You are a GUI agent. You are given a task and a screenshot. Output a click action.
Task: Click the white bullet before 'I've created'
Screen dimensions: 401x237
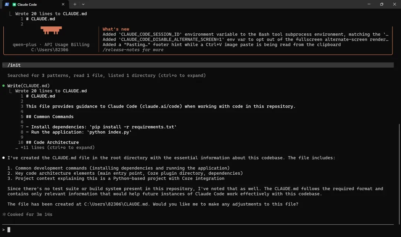(x=4, y=158)
